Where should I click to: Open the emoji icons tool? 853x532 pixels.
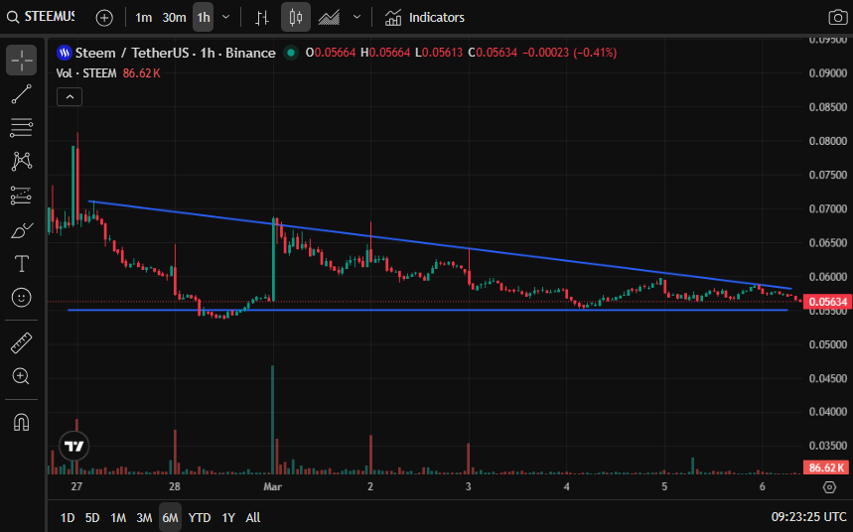point(21,298)
